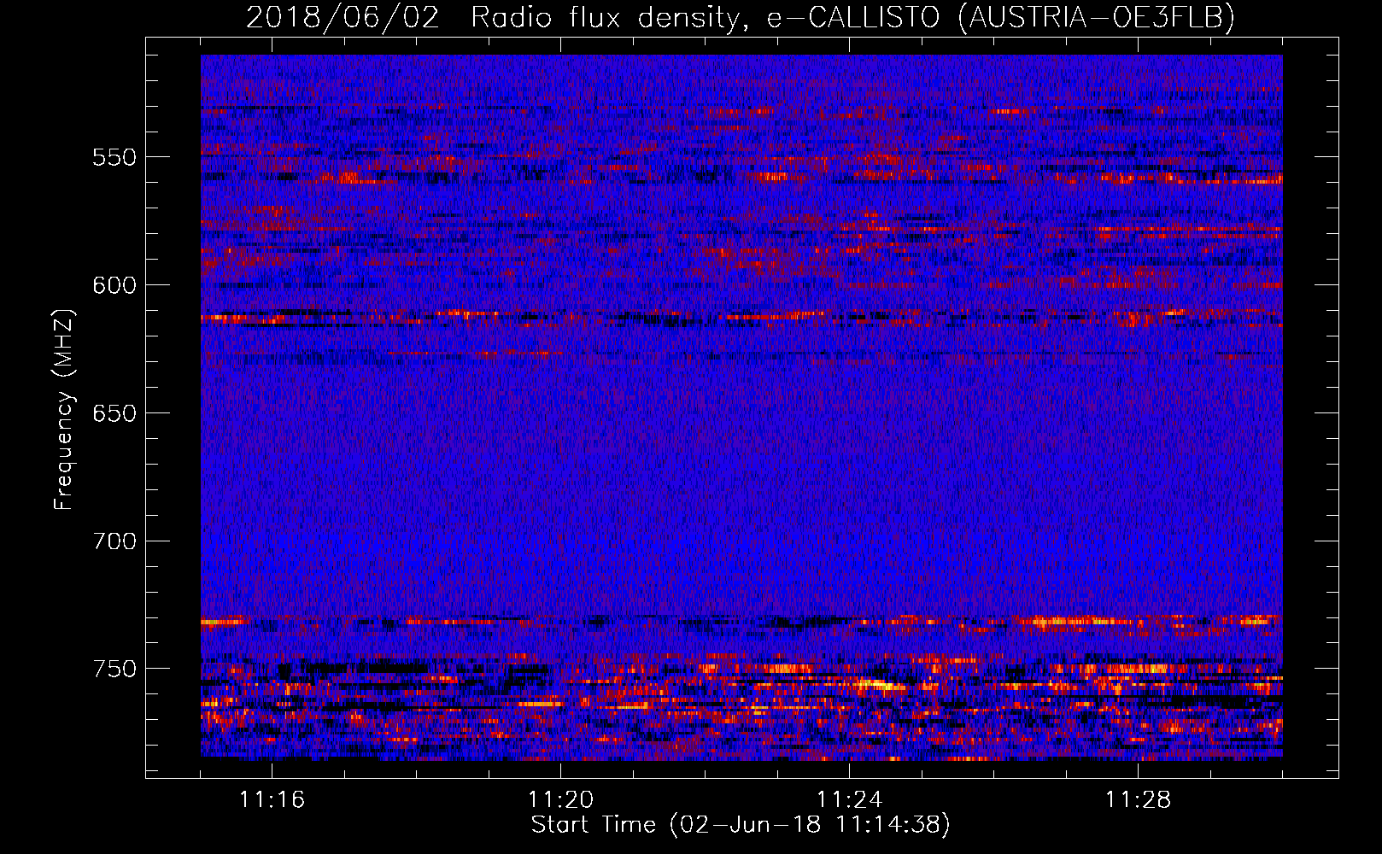Click the 11:28 time axis label
1382x854 pixels.
(1138, 800)
